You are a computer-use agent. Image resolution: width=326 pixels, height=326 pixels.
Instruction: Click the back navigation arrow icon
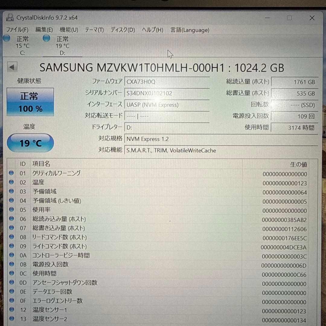pyautogui.click(x=12, y=67)
